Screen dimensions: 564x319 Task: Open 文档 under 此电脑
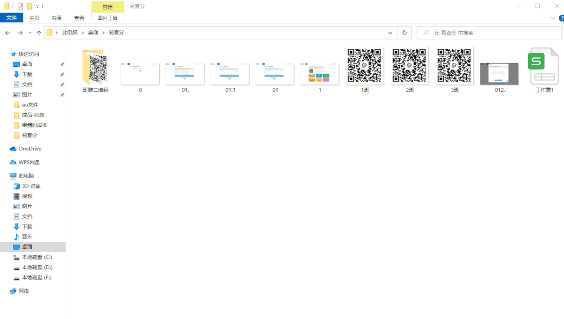(27, 216)
